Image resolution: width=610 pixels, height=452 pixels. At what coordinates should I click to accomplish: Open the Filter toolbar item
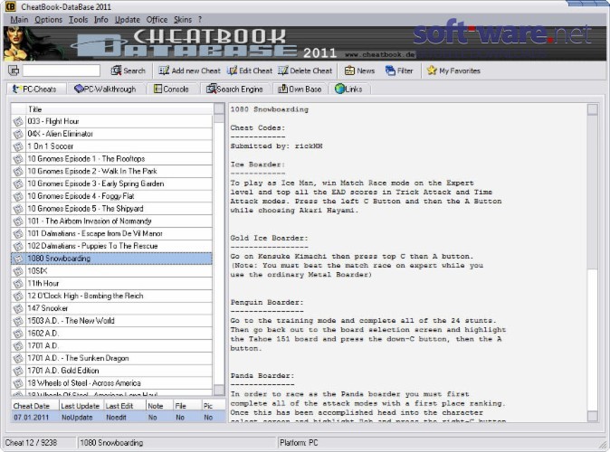point(399,71)
